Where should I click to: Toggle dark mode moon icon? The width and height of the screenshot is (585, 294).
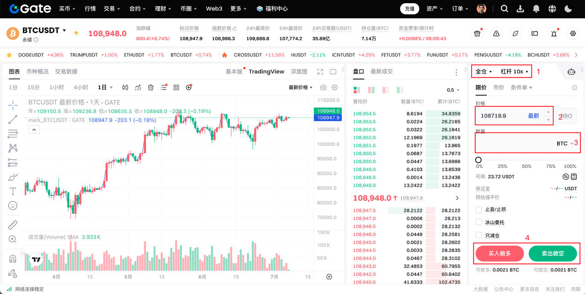[568, 9]
